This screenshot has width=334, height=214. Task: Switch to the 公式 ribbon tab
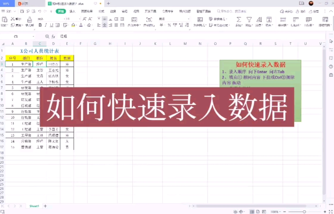point(101,11)
